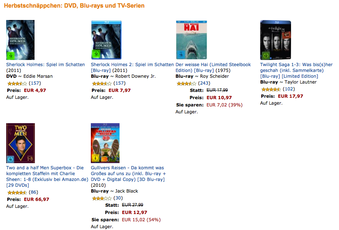Open Two and a Half Men cover image
Viewport: 339px width, 230px height.
(x=21, y=143)
